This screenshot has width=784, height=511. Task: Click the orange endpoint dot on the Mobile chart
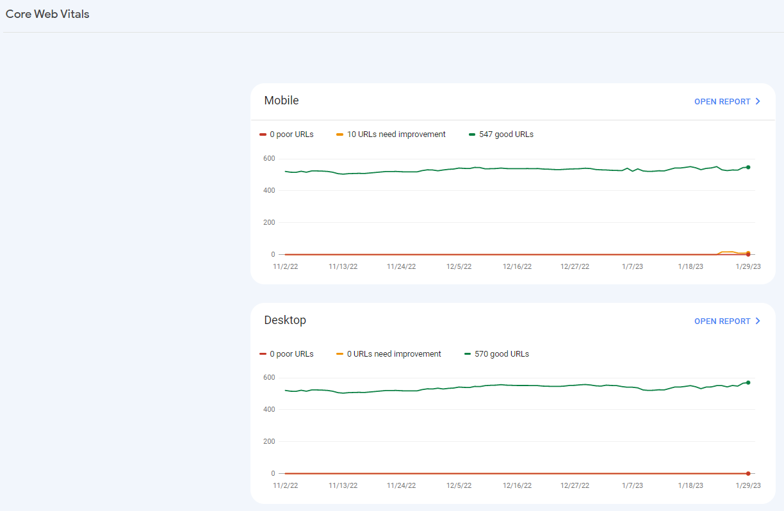pos(747,252)
